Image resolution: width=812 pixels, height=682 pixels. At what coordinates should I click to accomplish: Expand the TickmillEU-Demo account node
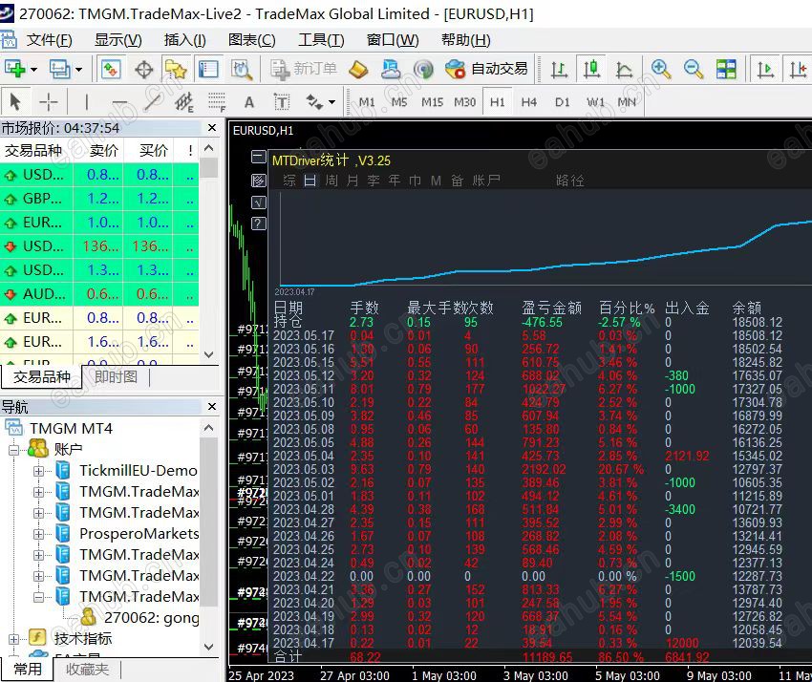click(38, 471)
